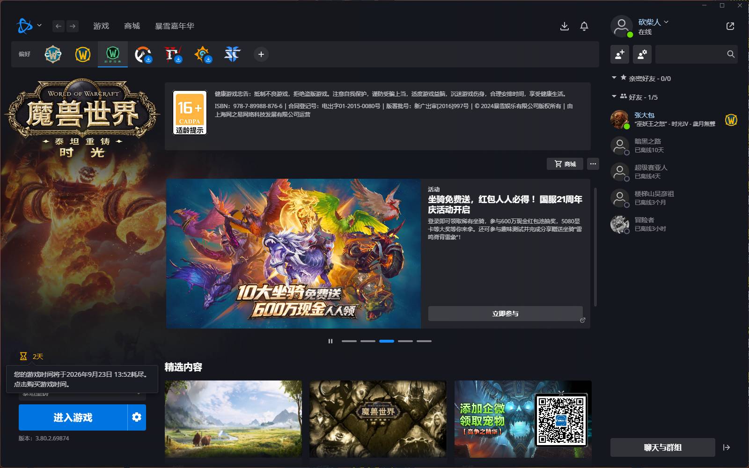The height and width of the screenshot is (468, 749).
Task: Open friend 楼梯山吴彦祖 entry
Action: (x=674, y=198)
